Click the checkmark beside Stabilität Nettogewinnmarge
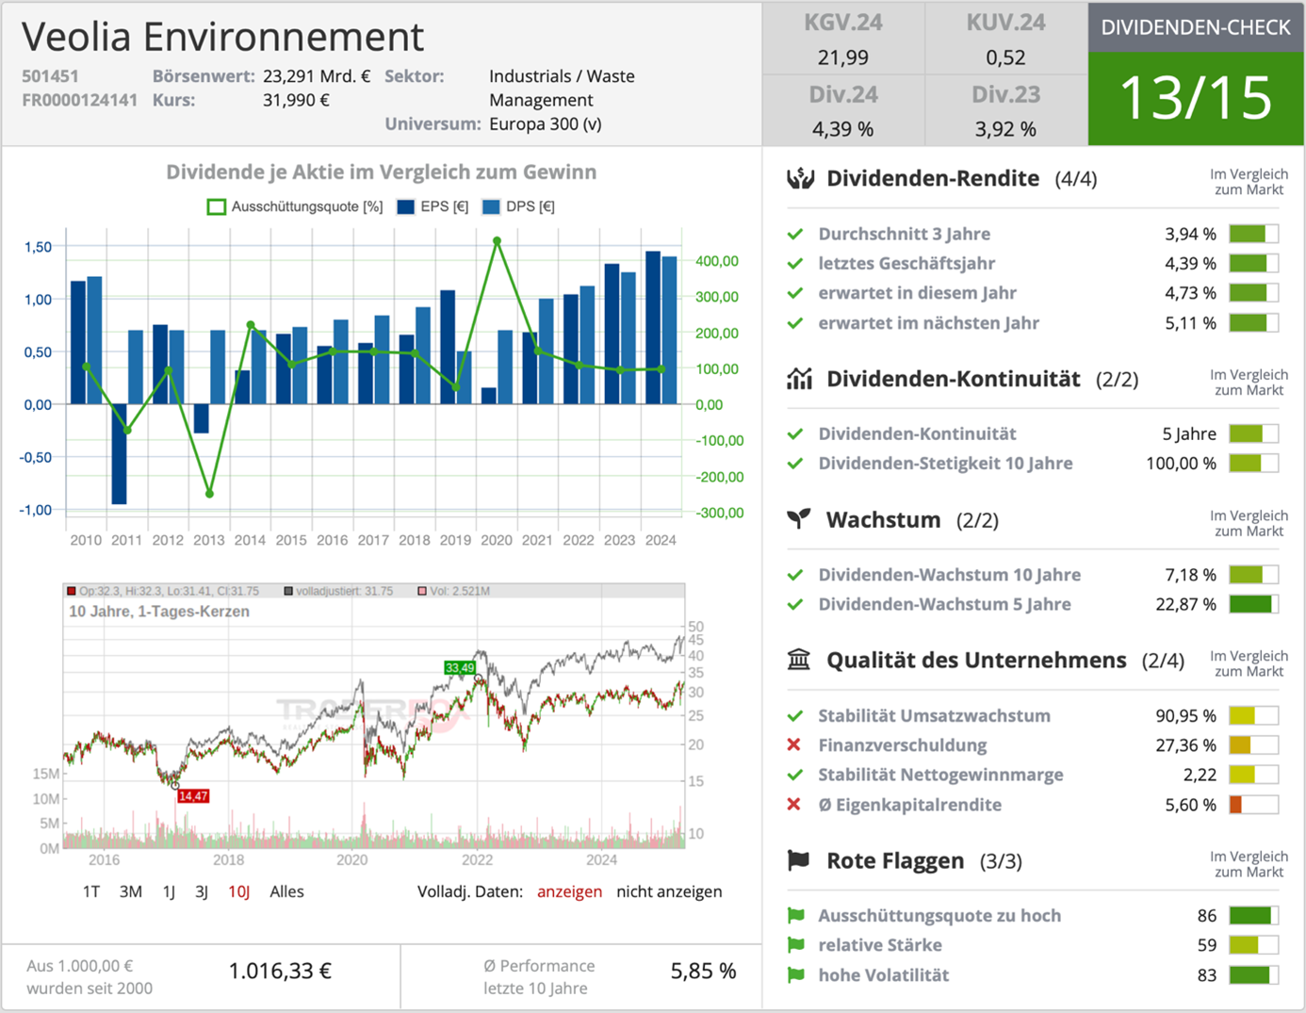Viewport: 1306px width, 1013px height. pyautogui.click(x=795, y=775)
